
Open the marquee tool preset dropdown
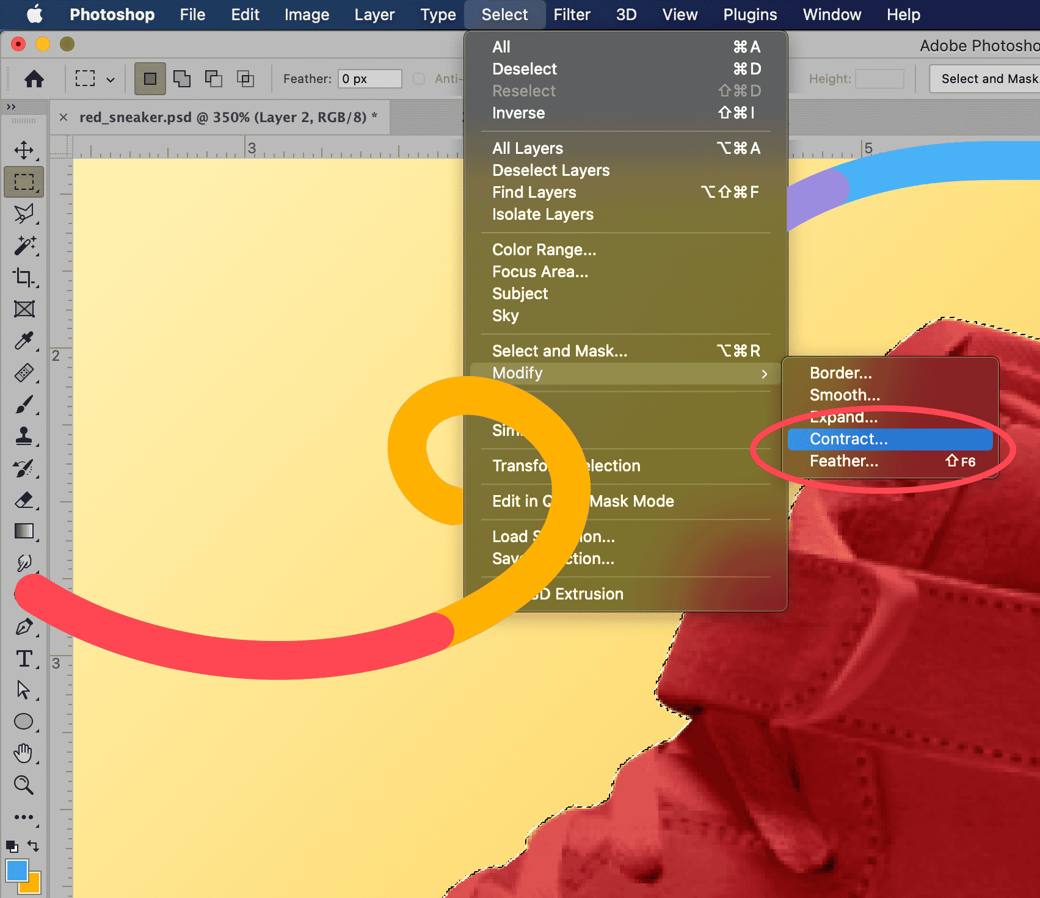coord(111,79)
